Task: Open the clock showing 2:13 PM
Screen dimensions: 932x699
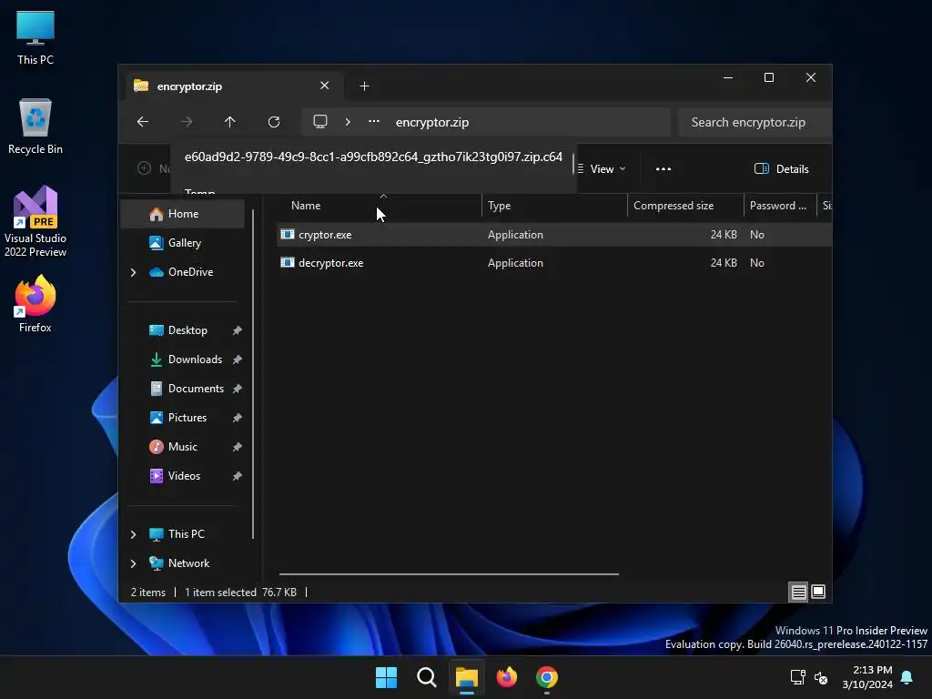Action: [x=867, y=677]
